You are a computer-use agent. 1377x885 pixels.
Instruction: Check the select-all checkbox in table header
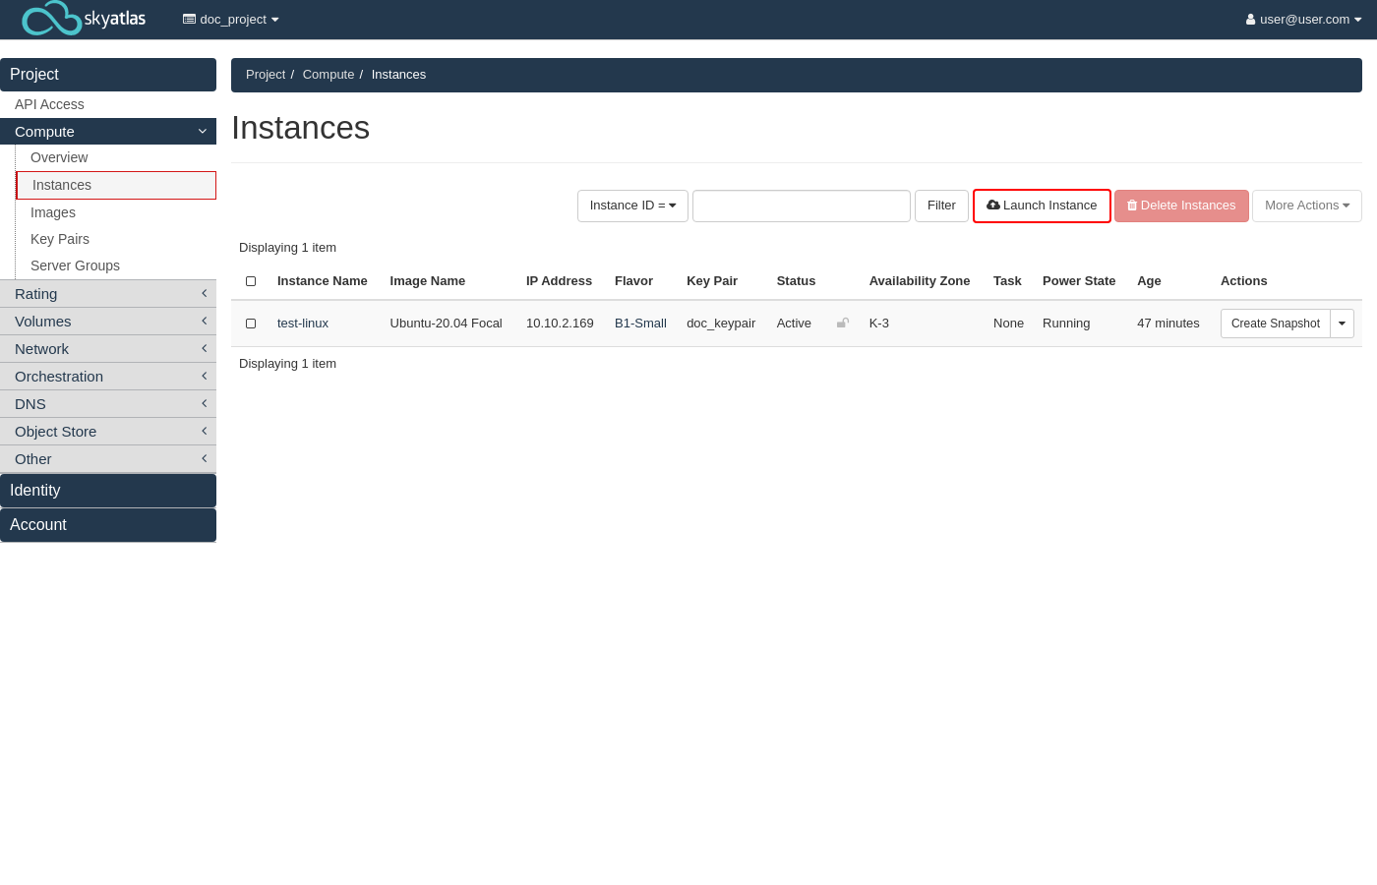coord(251,281)
